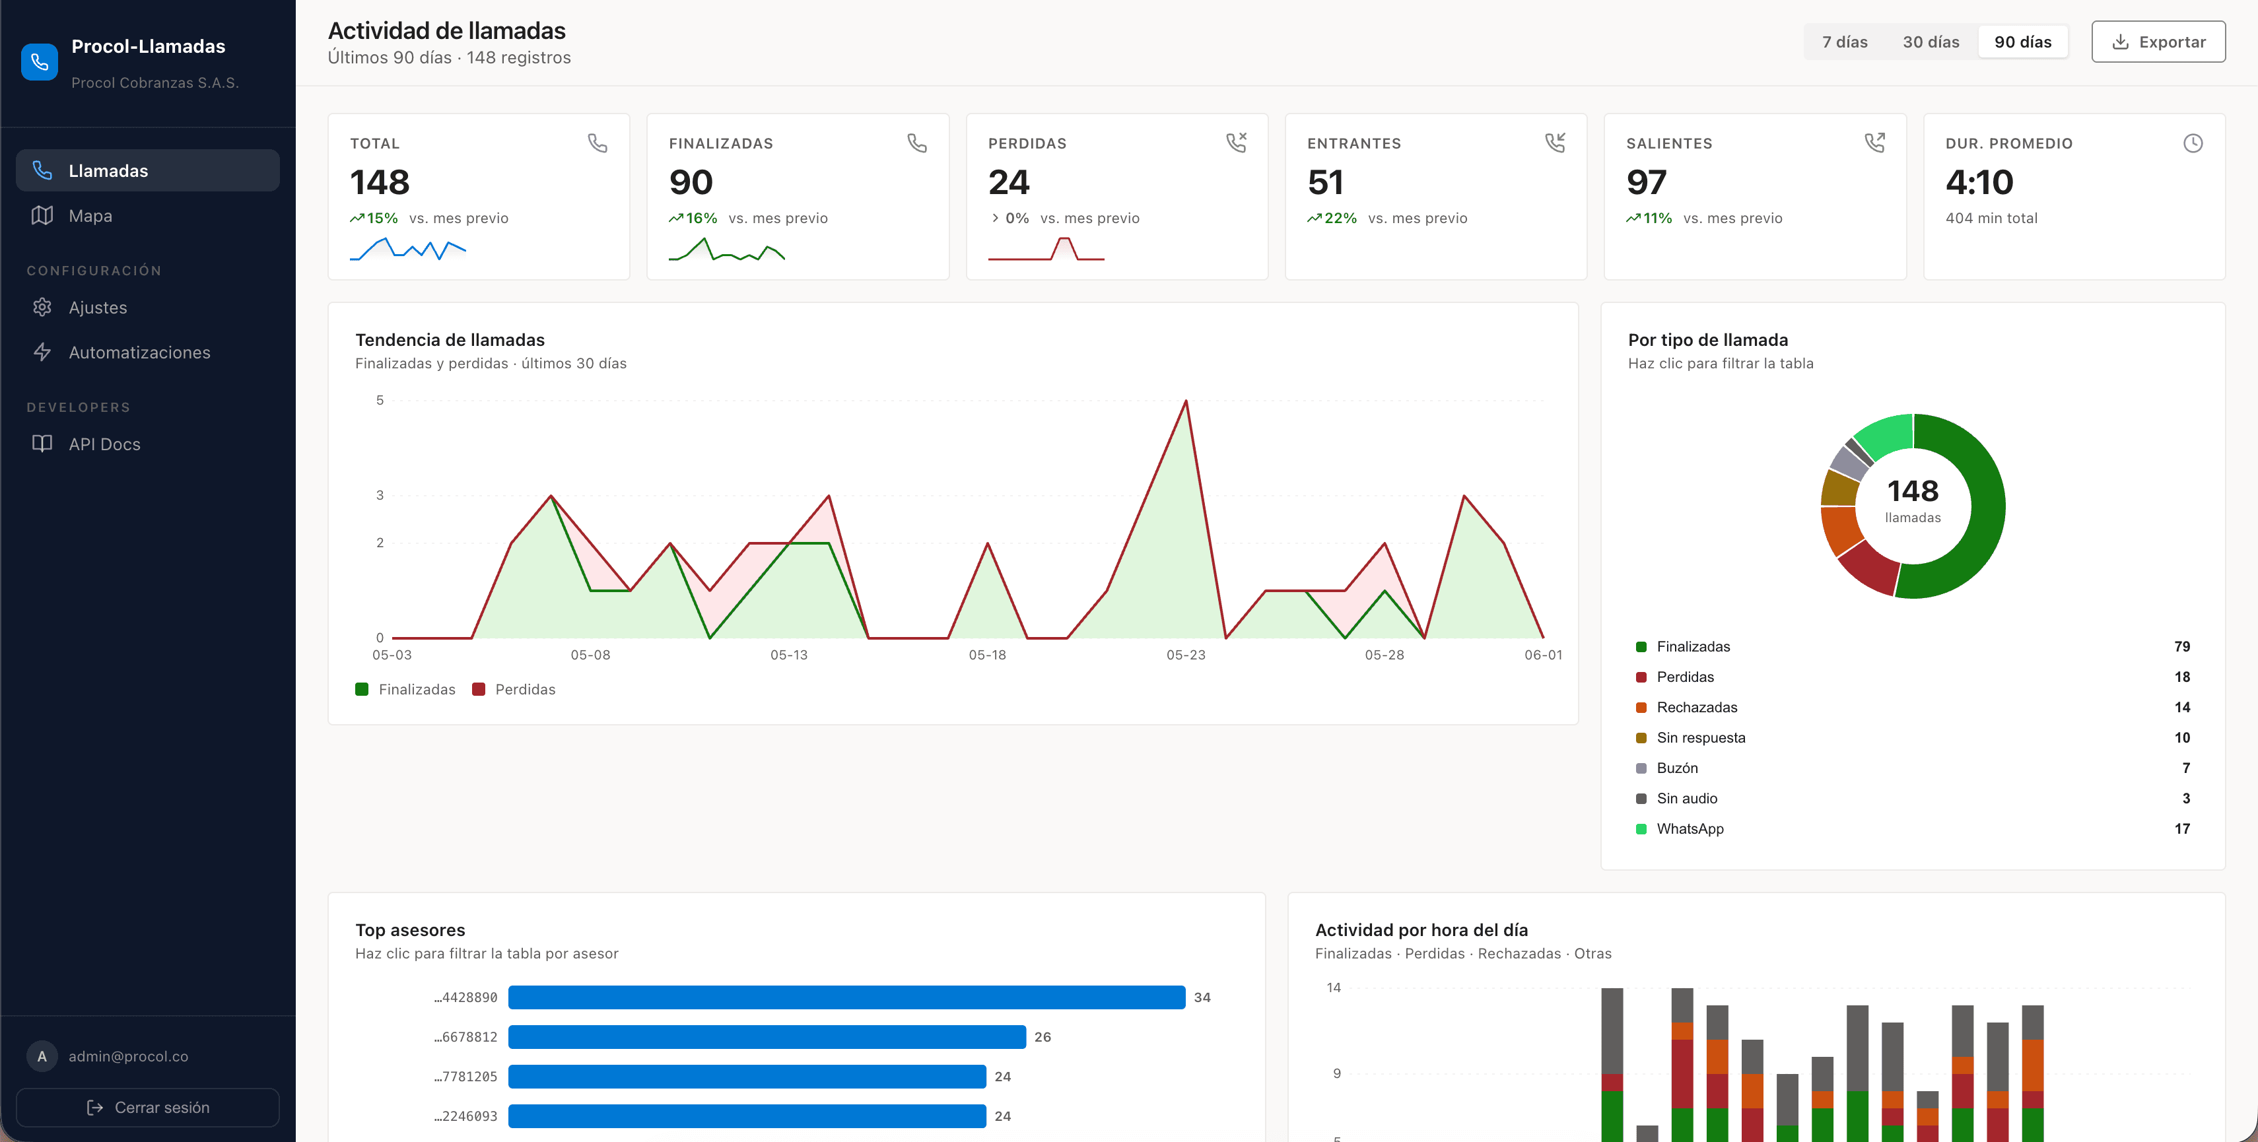Filter table by Finalizadas call type
Viewport: 2258px width, 1142px height.
(1913, 647)
